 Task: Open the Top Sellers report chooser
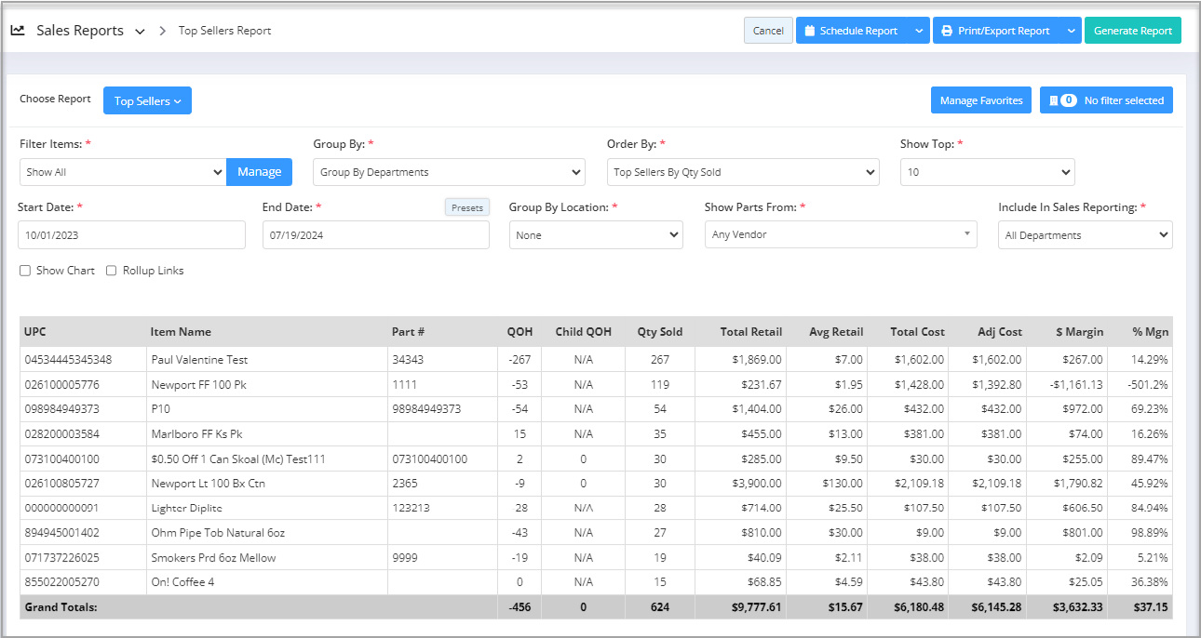pos(147,100)
